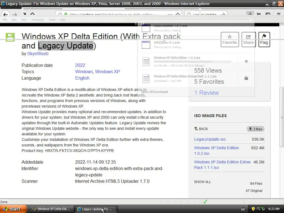
Task: Click the highlighted Legacy Update title text
Action: (65, 46)
